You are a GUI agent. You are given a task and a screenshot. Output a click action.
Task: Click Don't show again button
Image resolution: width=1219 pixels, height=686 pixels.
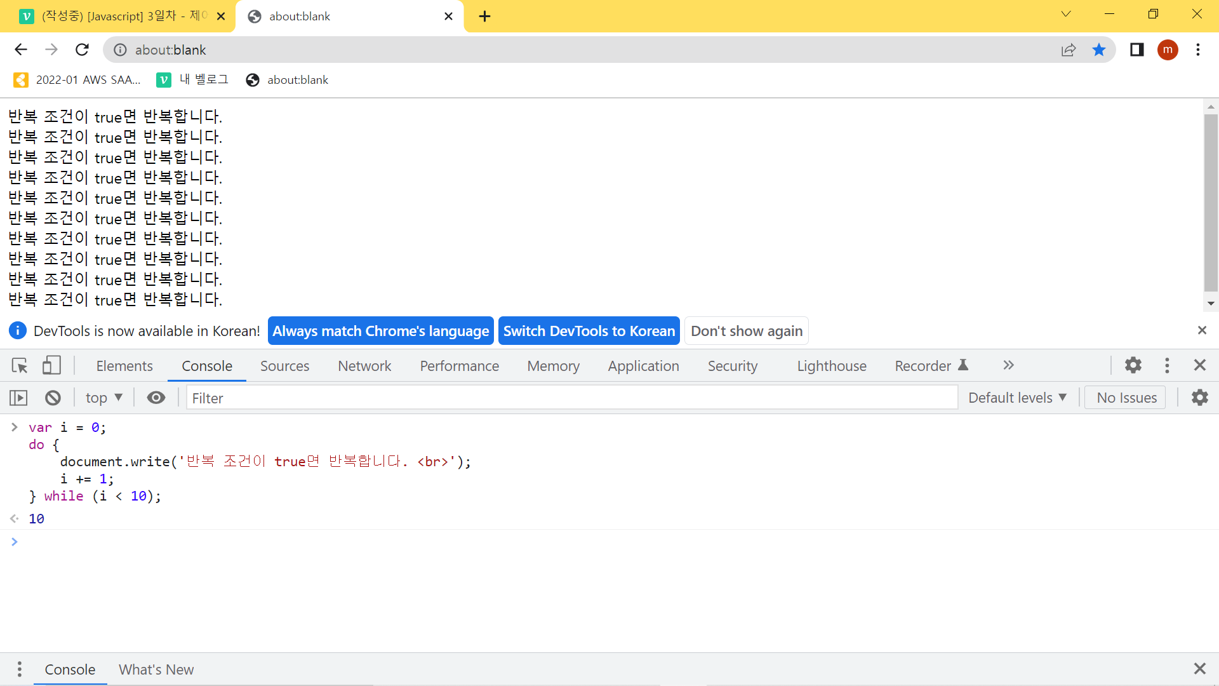tap(746, 331)
